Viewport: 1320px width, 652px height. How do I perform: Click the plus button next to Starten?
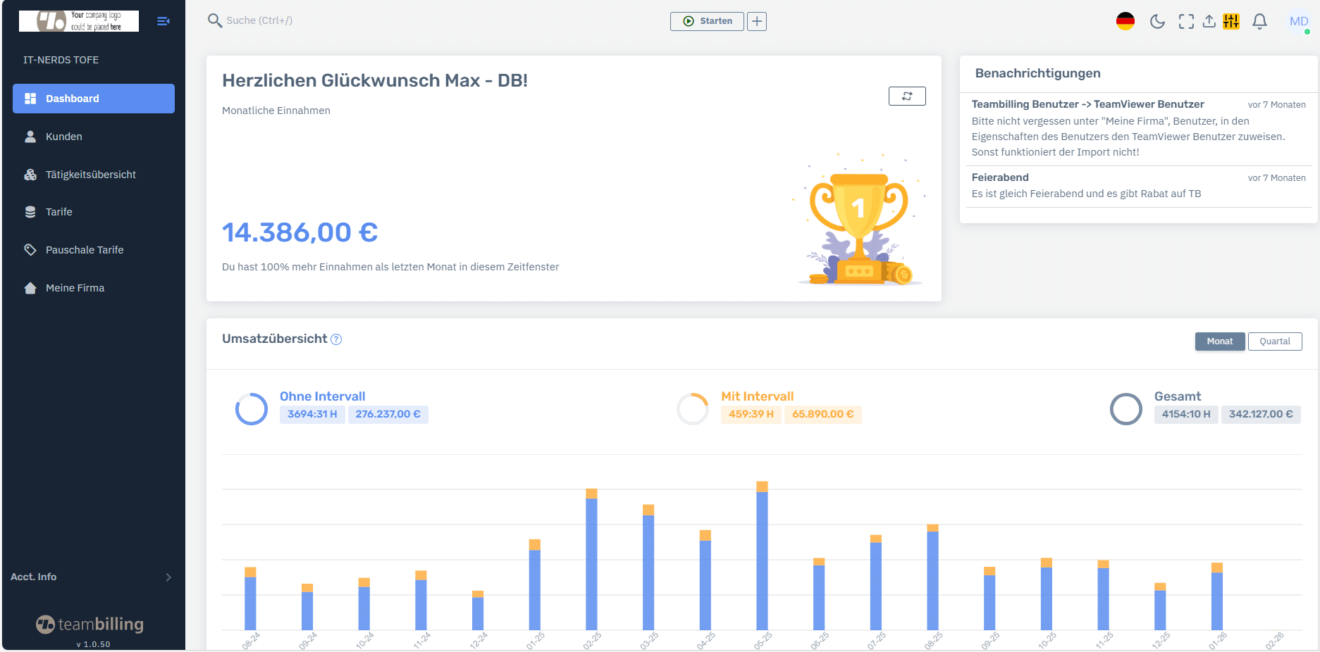[757, 21]
